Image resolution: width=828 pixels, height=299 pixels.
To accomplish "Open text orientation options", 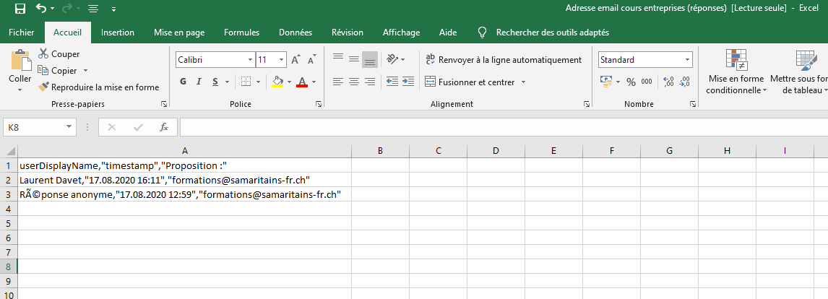I will pos(395,59).
